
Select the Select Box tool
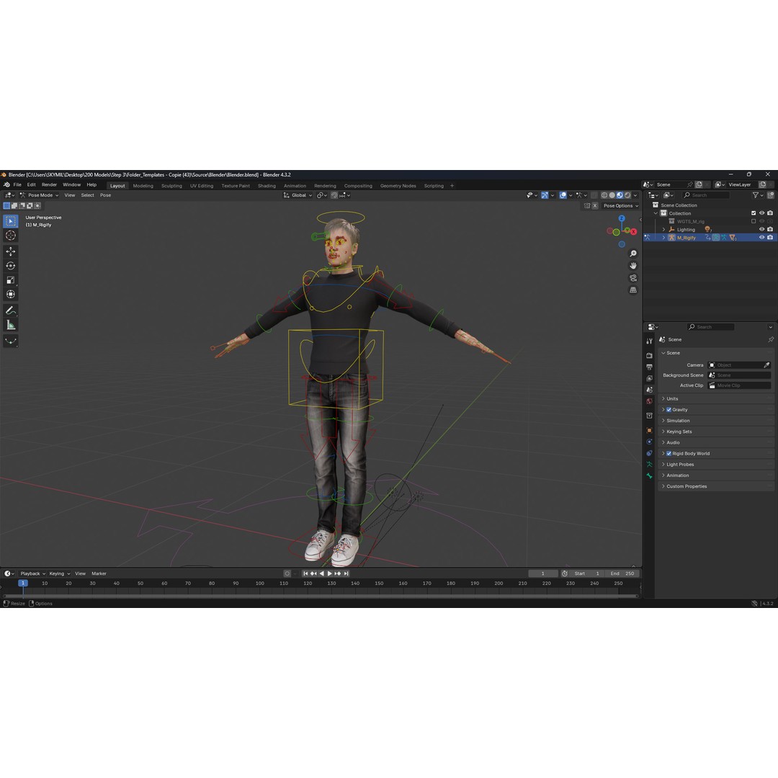pos(10,221)
